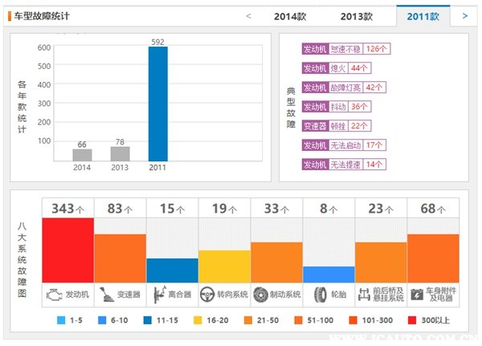The height and width of the screenshot is (346, 482).
Task: Go to previous model years with left arrow
Action: (248, 15)
